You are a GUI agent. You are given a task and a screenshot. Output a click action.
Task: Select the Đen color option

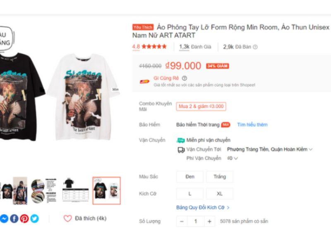point(190,177)
